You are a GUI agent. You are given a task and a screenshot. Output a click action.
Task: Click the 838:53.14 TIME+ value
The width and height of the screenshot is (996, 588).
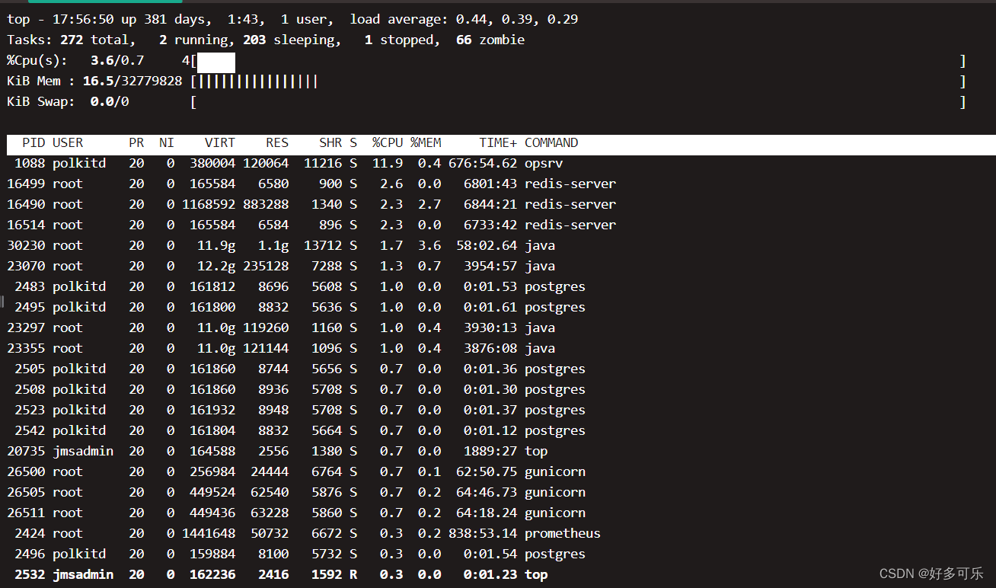483,533
